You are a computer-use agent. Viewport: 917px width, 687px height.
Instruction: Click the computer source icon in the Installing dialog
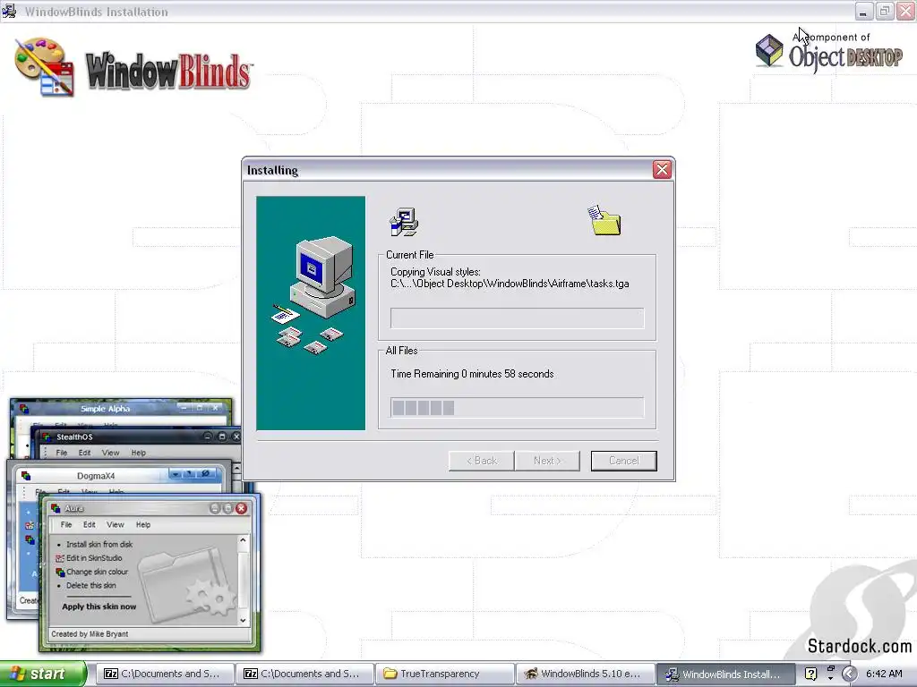pos(404,222)
